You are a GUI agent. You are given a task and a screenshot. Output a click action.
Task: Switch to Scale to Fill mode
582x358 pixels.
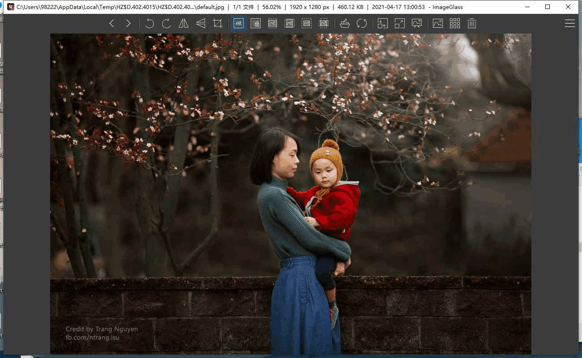click(x=324, y=23)
